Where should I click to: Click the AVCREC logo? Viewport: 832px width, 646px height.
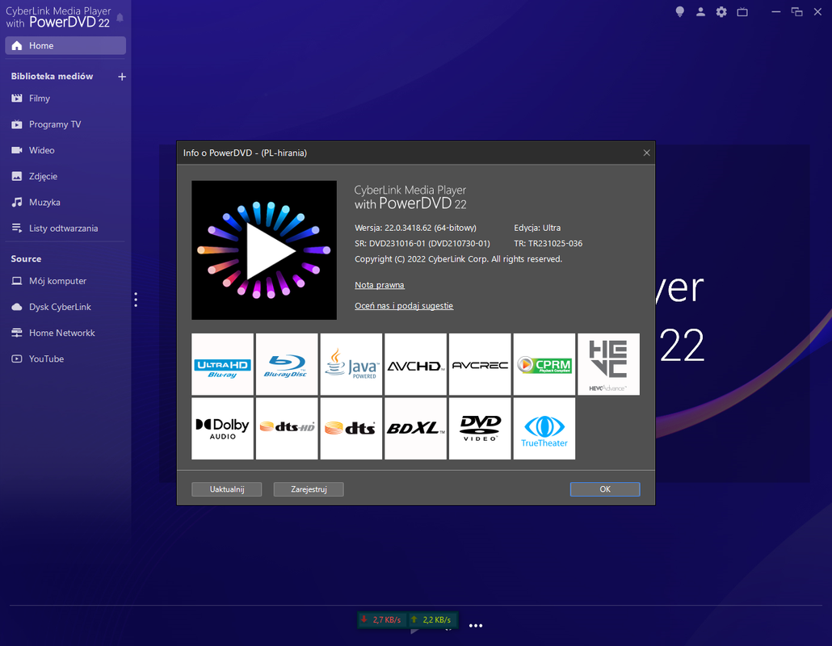pyautogui.click(x=480, y=364)
